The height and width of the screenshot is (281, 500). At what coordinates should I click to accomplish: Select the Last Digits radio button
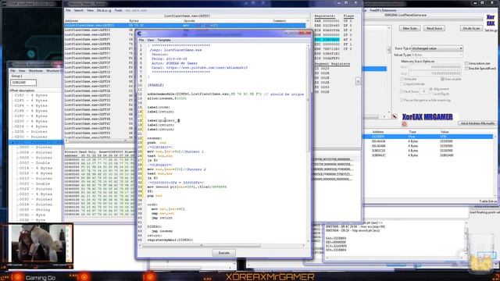tap(431, 94)
